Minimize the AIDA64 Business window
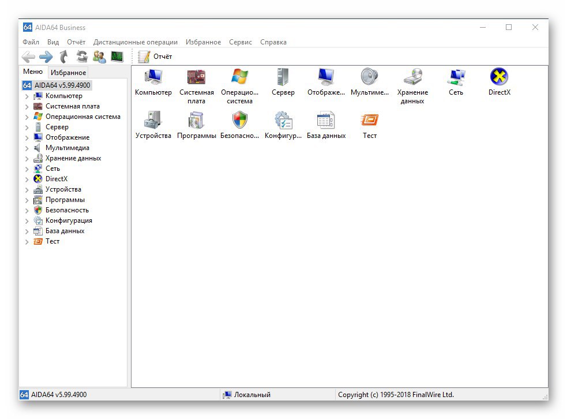 483,28
